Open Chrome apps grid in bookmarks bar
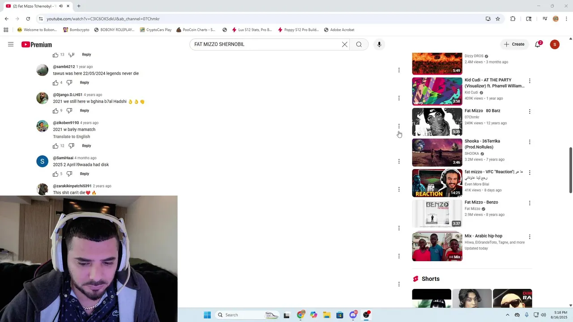The image size is (573, 322). 6,30
